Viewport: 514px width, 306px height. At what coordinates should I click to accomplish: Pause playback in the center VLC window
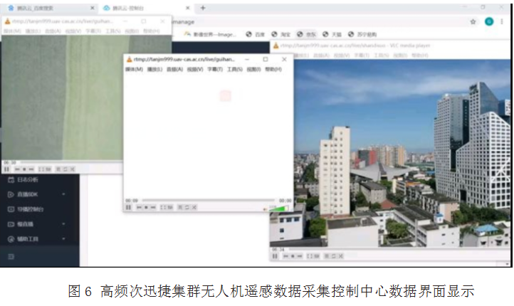tap(129, 207)
